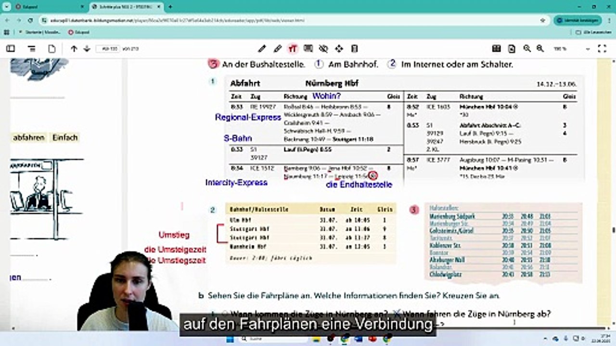Click the Identität bestätigen profile button
The height and width of the screenshot is (346, 616).
pyautogui.click(x=577, y=21)
